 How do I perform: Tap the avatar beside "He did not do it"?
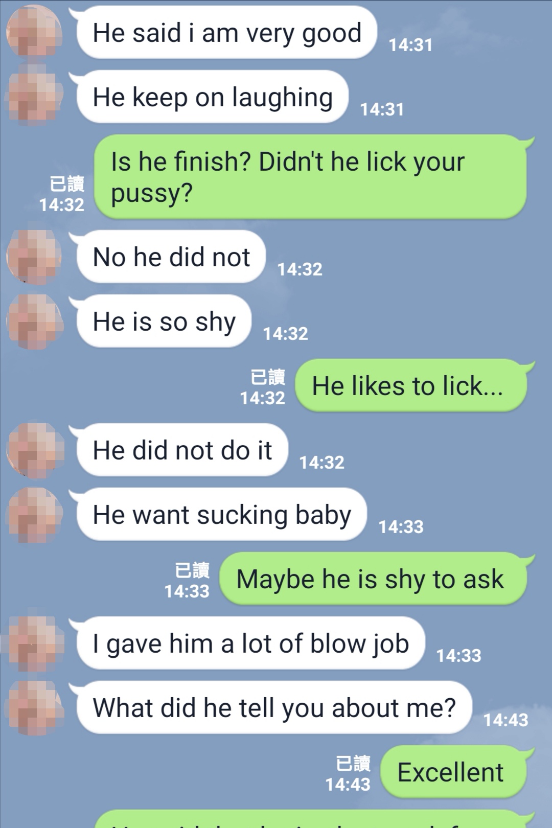tap(34, 450)
